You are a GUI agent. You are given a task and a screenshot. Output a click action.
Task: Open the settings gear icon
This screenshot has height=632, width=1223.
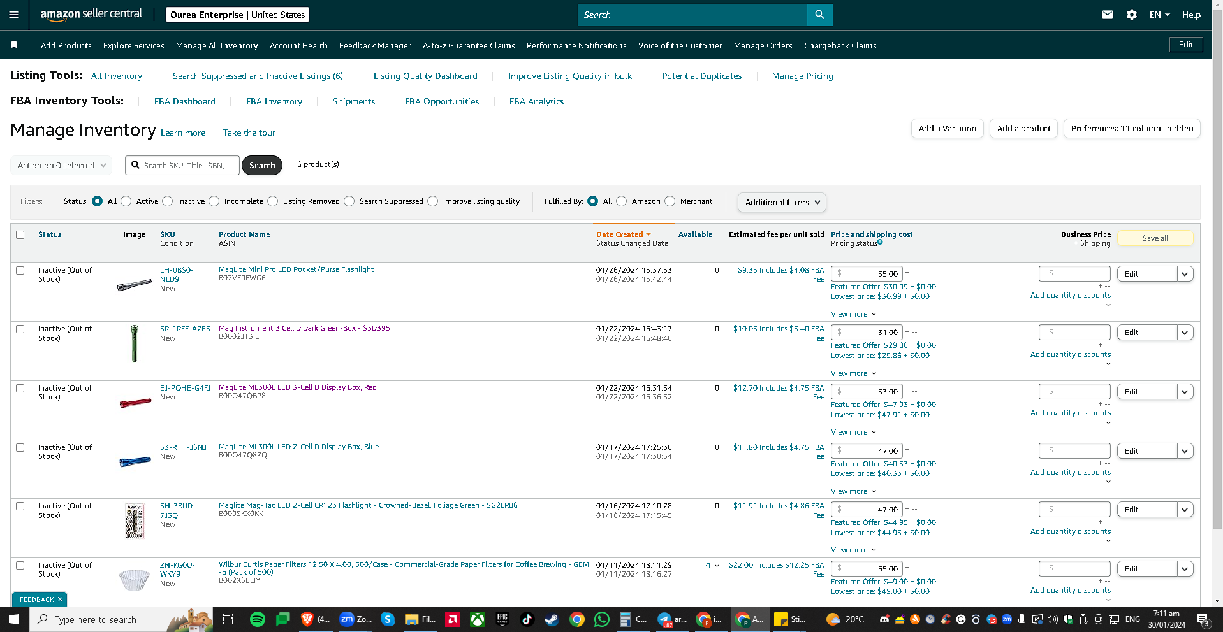coord(1132,15)
